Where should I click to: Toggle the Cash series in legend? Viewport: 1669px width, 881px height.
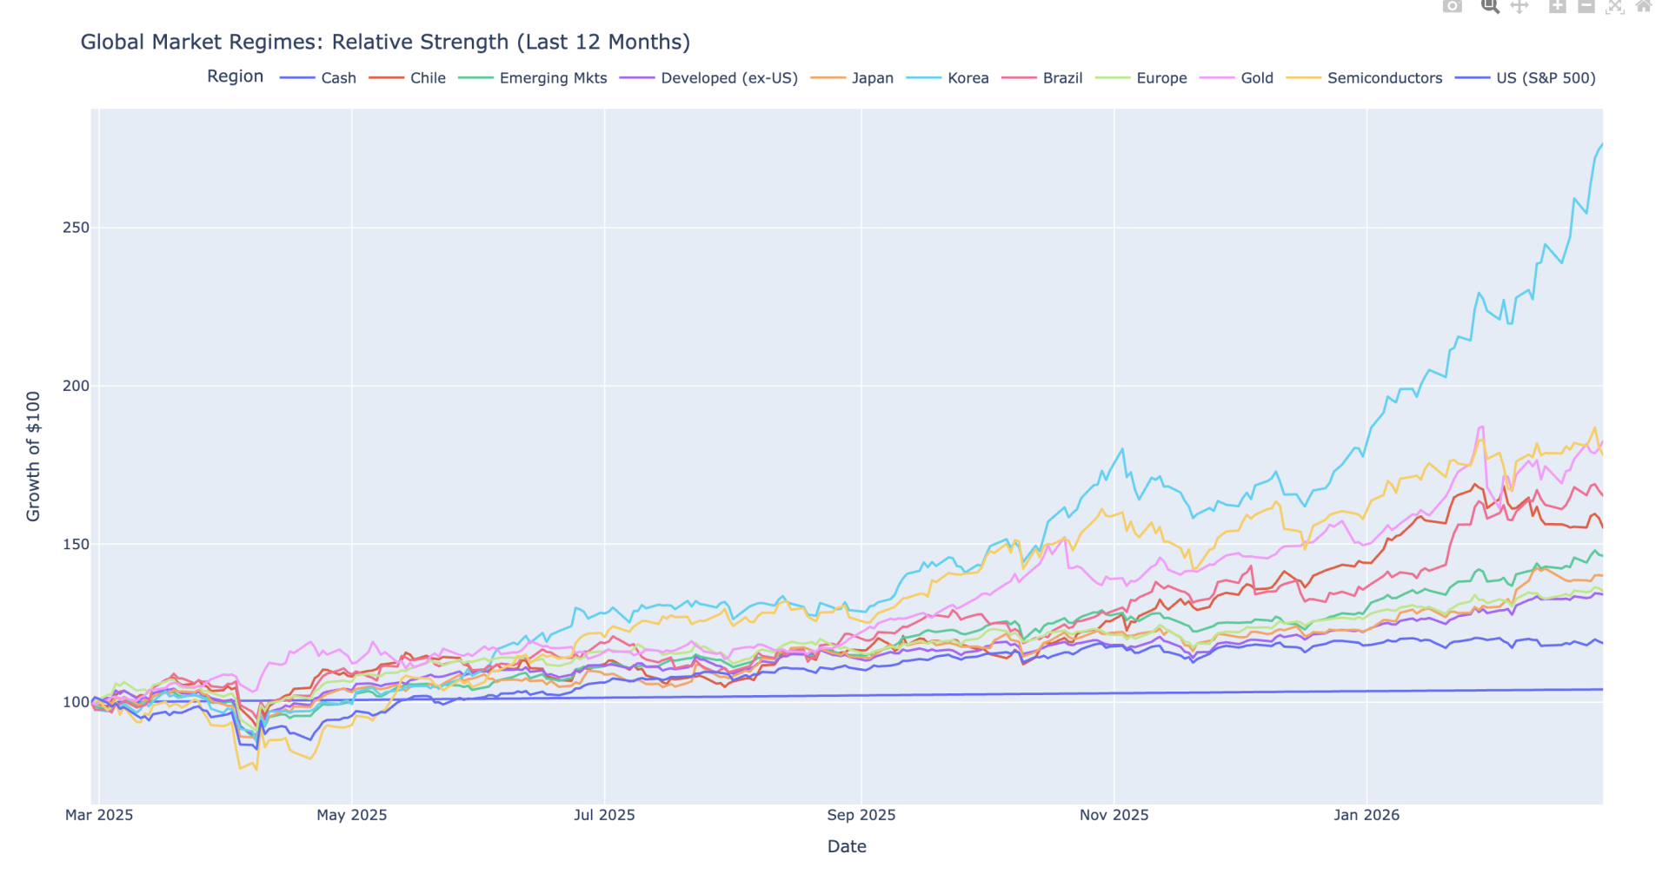(x=338, y=78)
